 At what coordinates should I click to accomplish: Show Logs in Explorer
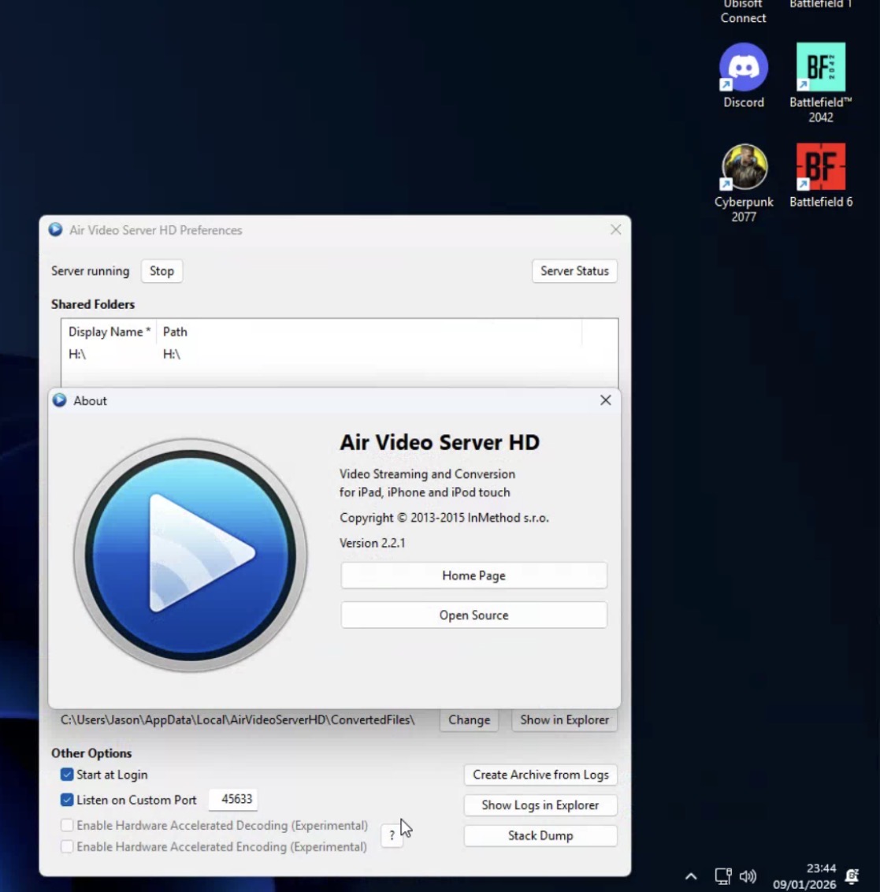point(540,805)
